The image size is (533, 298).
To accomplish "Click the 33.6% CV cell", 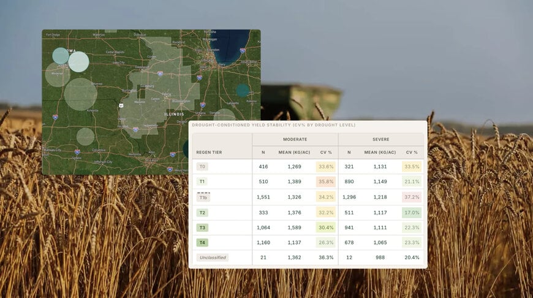I will (x=326, y=167).
